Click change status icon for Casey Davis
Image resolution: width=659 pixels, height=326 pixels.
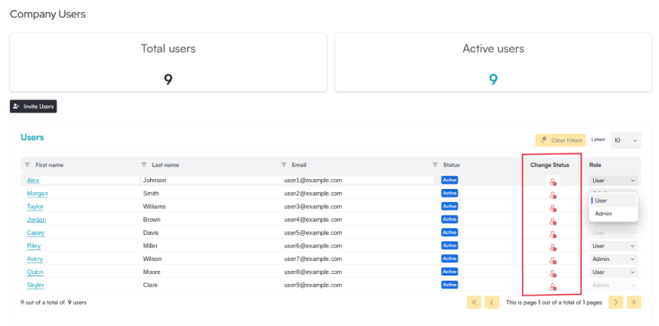pos(553,234)
